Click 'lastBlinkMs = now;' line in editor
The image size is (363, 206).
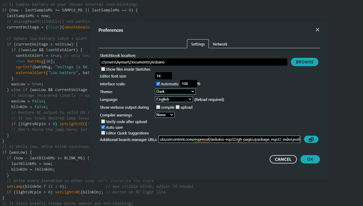32,163
